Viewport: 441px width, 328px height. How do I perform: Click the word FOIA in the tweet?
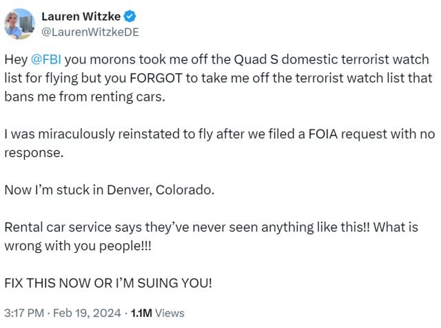[x=323, y=134]
